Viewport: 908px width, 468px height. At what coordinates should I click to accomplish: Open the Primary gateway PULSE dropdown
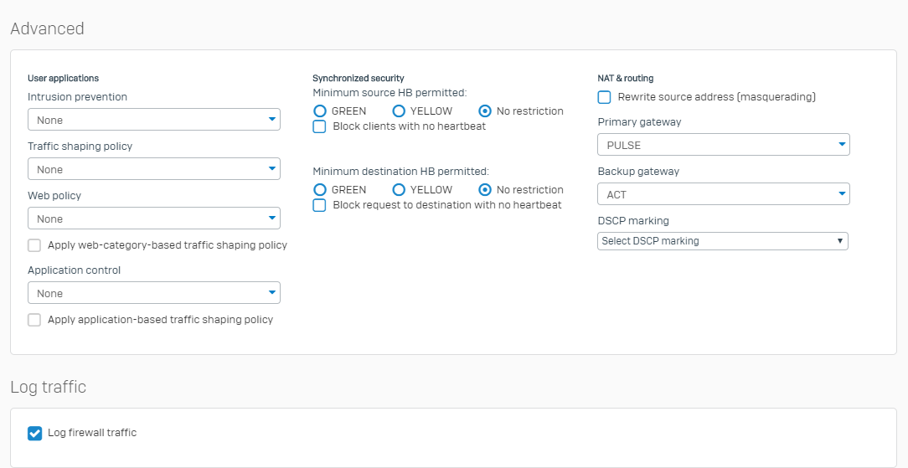coord(723,145)
